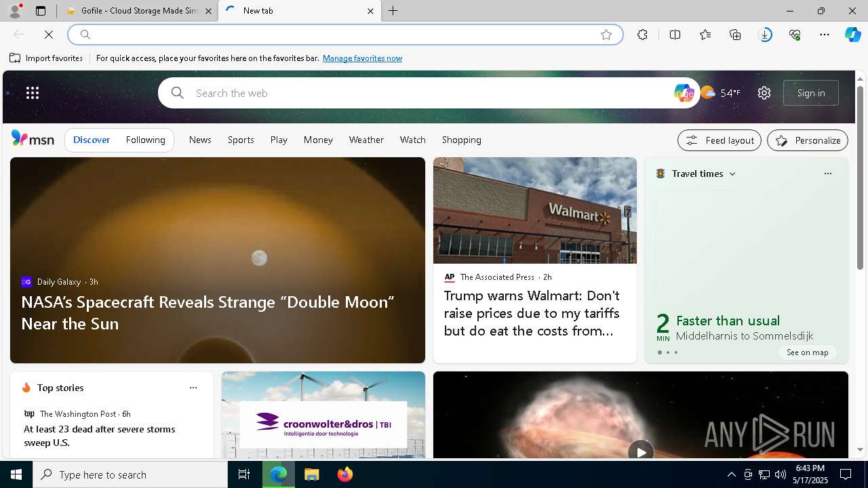Open the browser profile icon
Viewport: 868px width, 488px height.
point(15,11)
